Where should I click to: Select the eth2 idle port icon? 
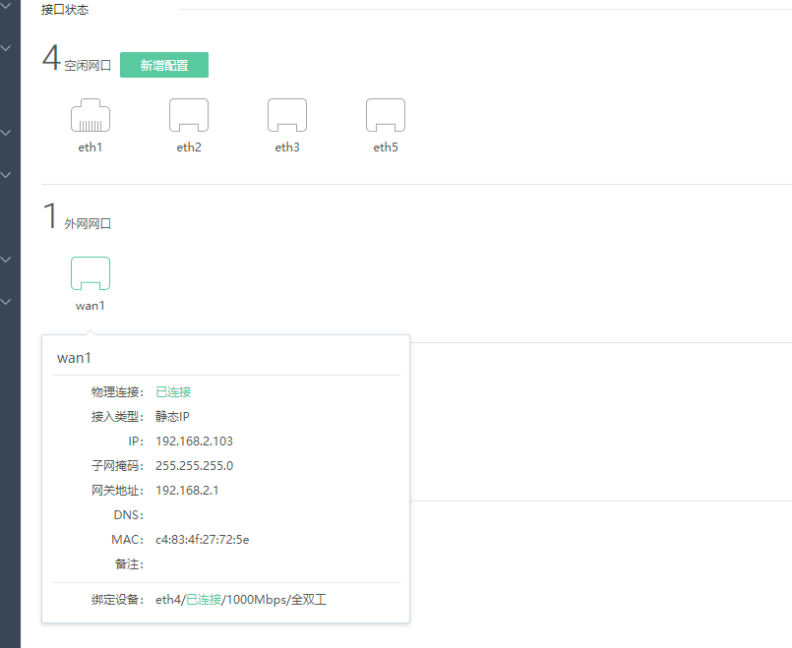click(x=189, y=116)
